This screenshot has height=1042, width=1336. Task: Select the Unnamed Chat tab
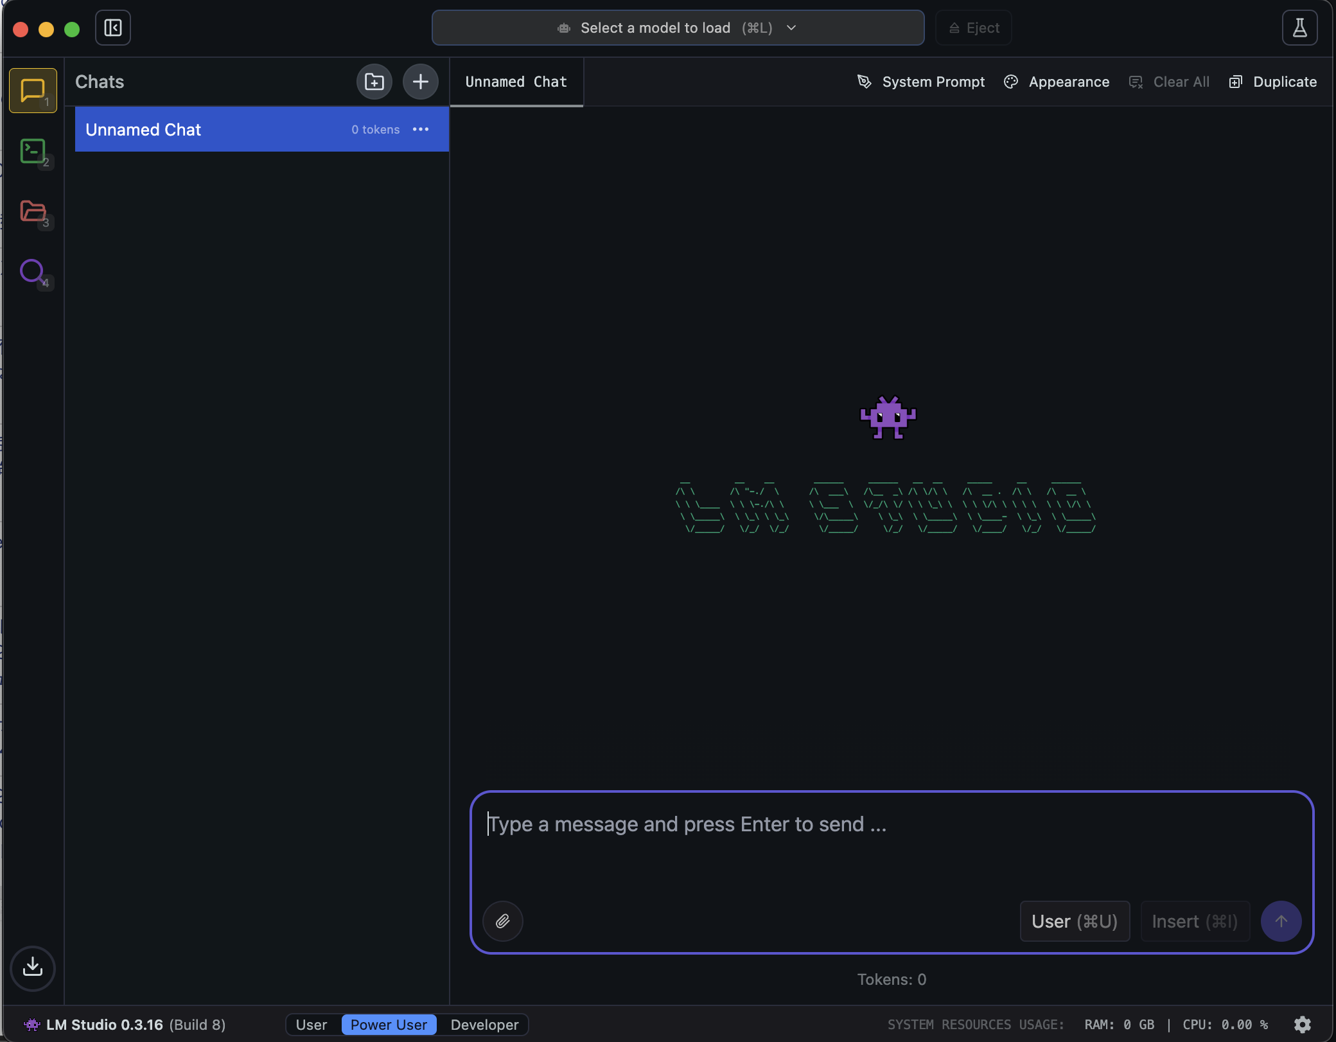pyautogui.click(x=516, y=82)
